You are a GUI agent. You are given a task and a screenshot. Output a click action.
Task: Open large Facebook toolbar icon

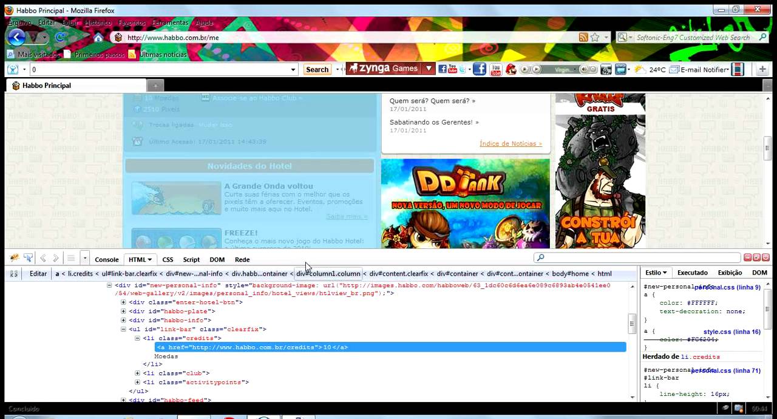tap(480, 69)
